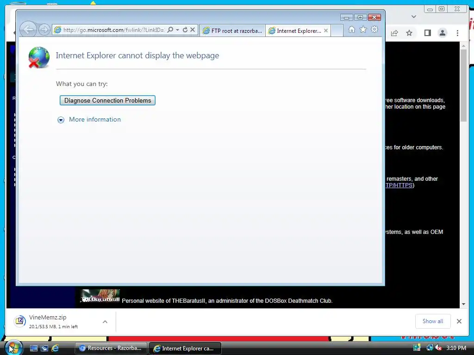Click the IE address bar URL field
Screen dimensions: 474x355
pos(113,30)
